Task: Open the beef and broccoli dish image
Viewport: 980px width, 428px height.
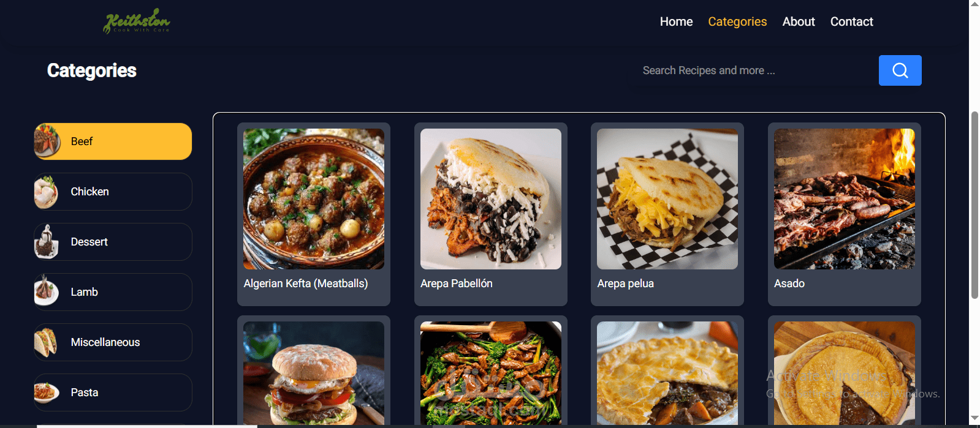Action: 491,374
